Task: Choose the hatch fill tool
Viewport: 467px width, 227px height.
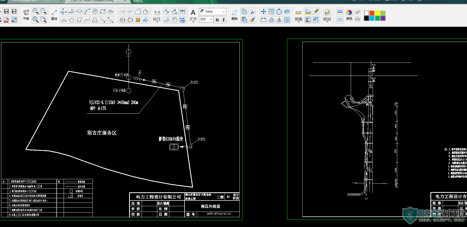Action: click(138, 20)
